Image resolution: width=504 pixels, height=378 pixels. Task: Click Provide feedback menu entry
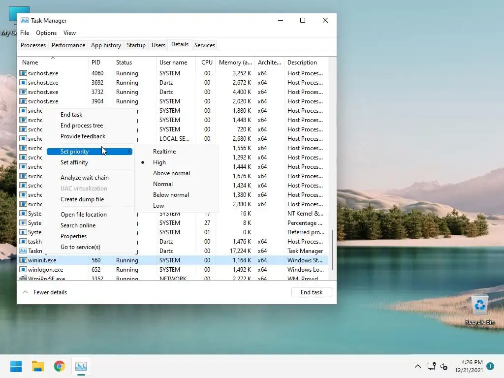click(x=83, y=136)
